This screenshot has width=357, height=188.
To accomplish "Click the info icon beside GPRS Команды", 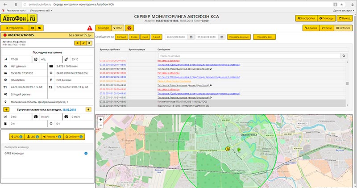I will (86, 153).
